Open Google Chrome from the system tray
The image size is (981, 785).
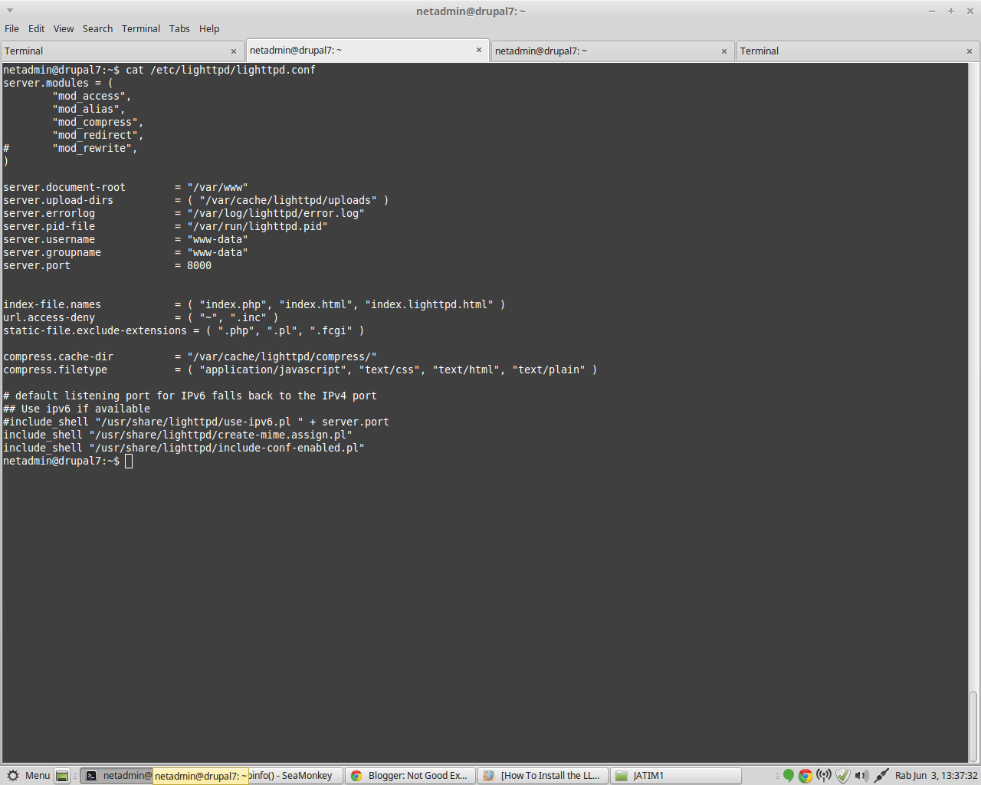click(804, 775)
